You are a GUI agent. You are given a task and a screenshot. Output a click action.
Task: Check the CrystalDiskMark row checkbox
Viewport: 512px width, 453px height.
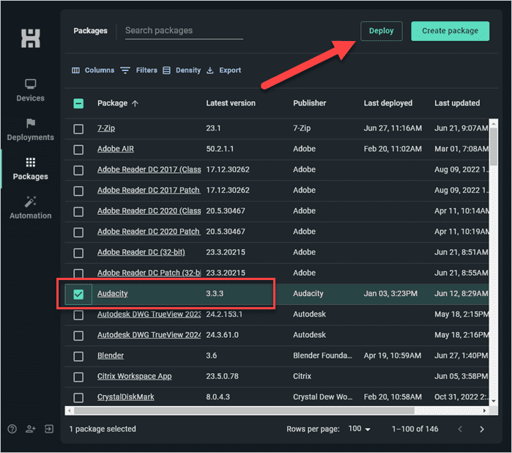[x=78, y=397]
